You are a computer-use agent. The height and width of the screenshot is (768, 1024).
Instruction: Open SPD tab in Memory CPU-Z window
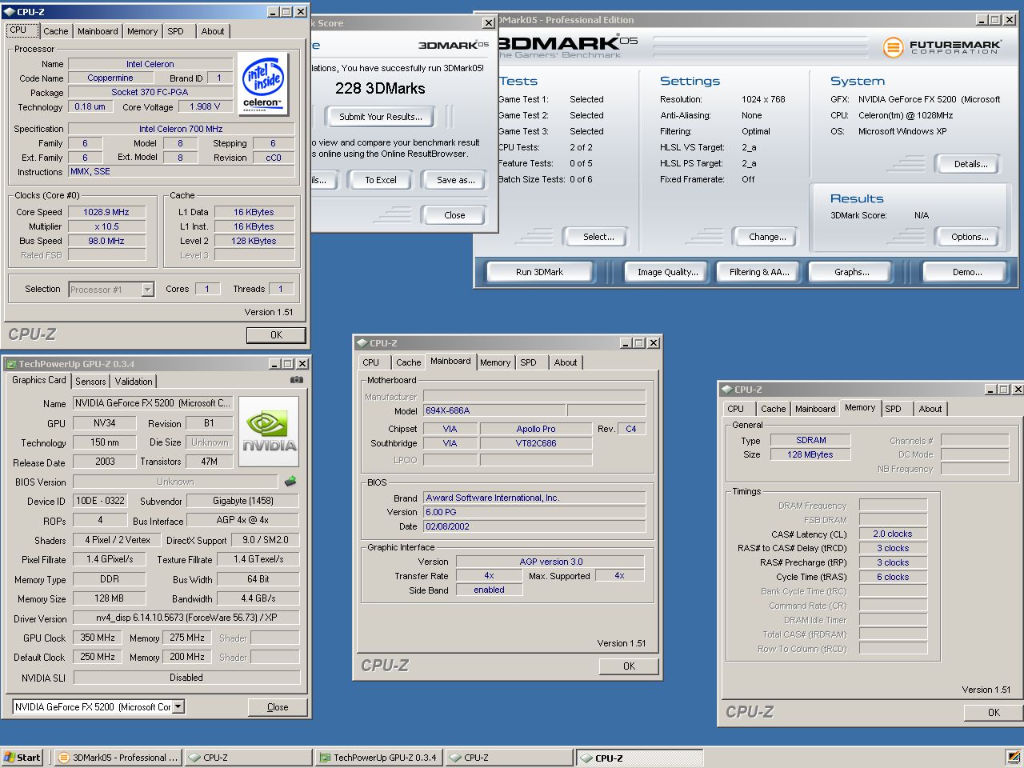[894, 409]
